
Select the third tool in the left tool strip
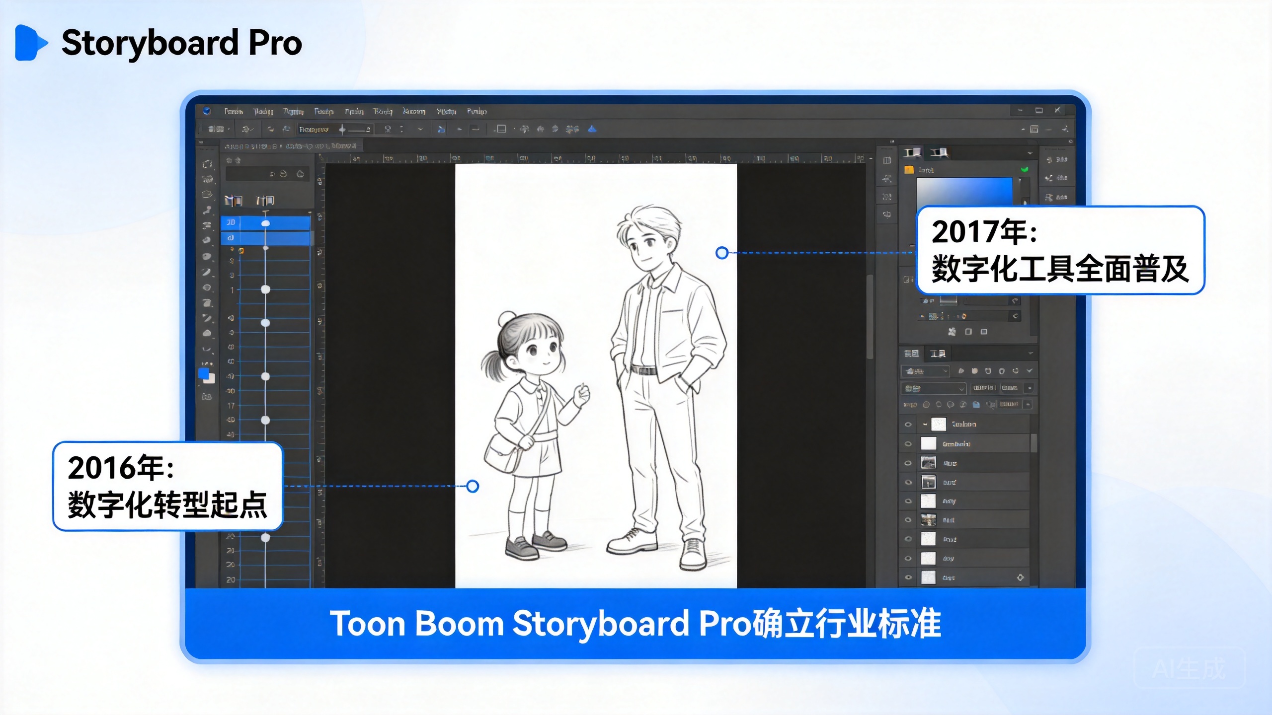[x=207, y=194]
